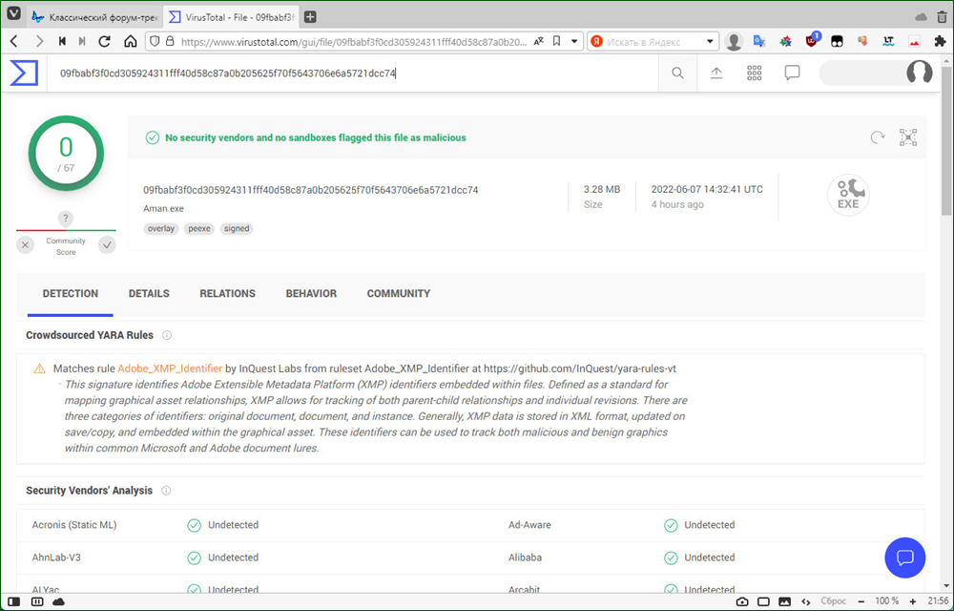The height and width of the screenshot is (611, 954).
Task: Go back one page
Action: (x=14, y=41)
